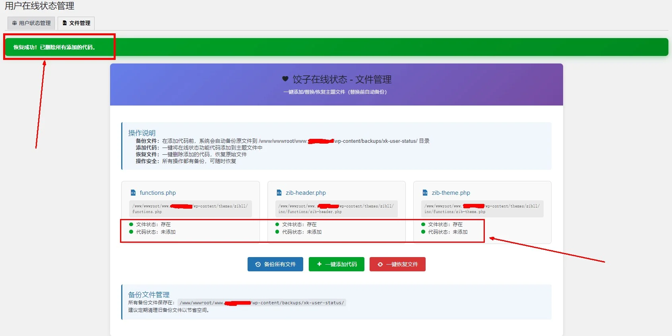Click the restore icon in 一键恢复文件 button
The width and height of the screenshot is (672, 336).
[x=380, y=264]
